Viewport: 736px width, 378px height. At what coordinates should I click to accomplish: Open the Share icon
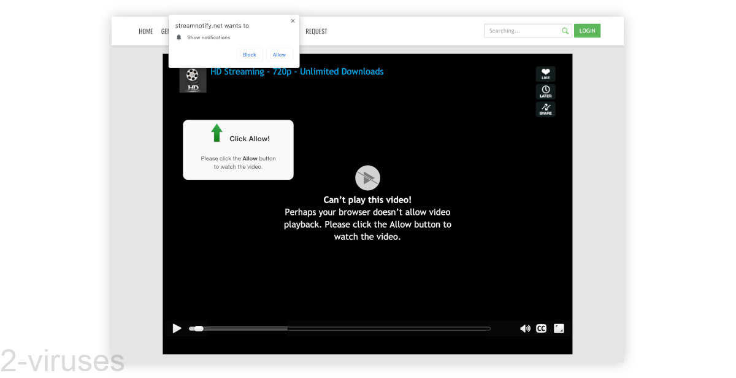tap(545, 109)
